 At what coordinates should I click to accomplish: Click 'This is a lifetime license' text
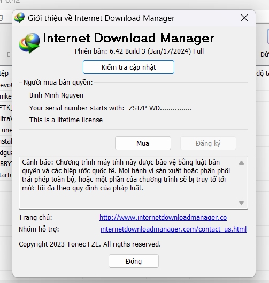[66, 120]
